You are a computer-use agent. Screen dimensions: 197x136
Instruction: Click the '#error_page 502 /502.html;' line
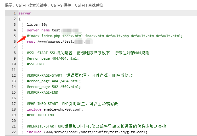[54, 87]
